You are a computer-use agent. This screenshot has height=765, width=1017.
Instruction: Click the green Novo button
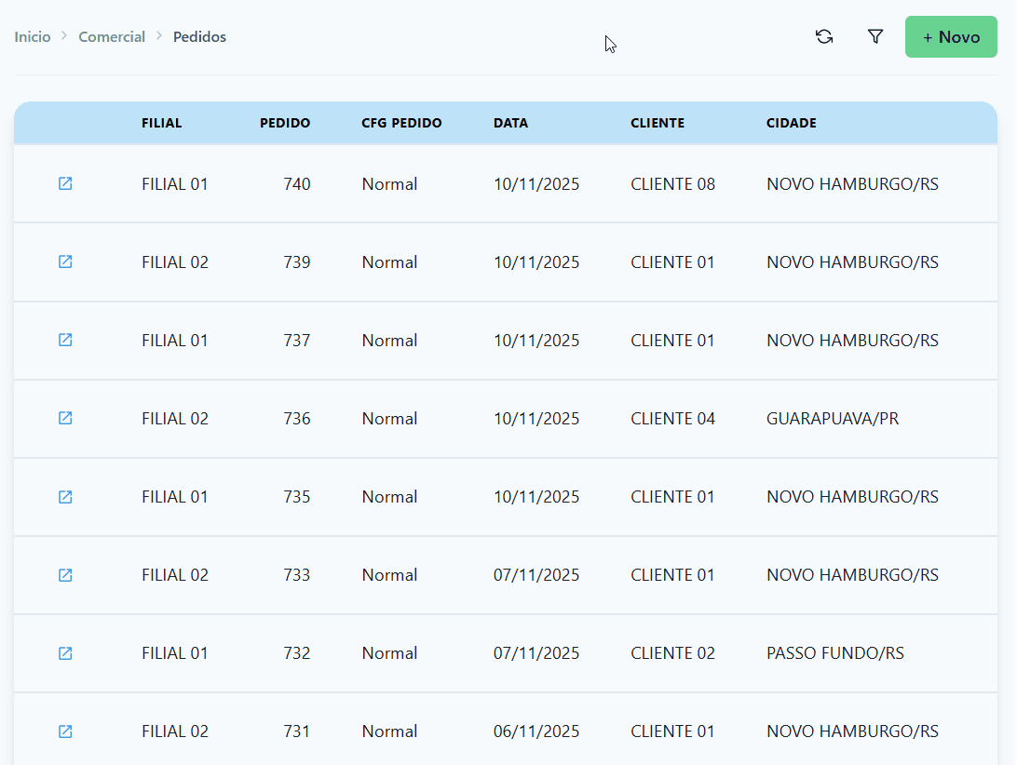point(951,37)
